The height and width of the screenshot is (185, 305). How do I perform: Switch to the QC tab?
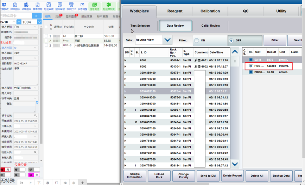[x=246, y=11]
